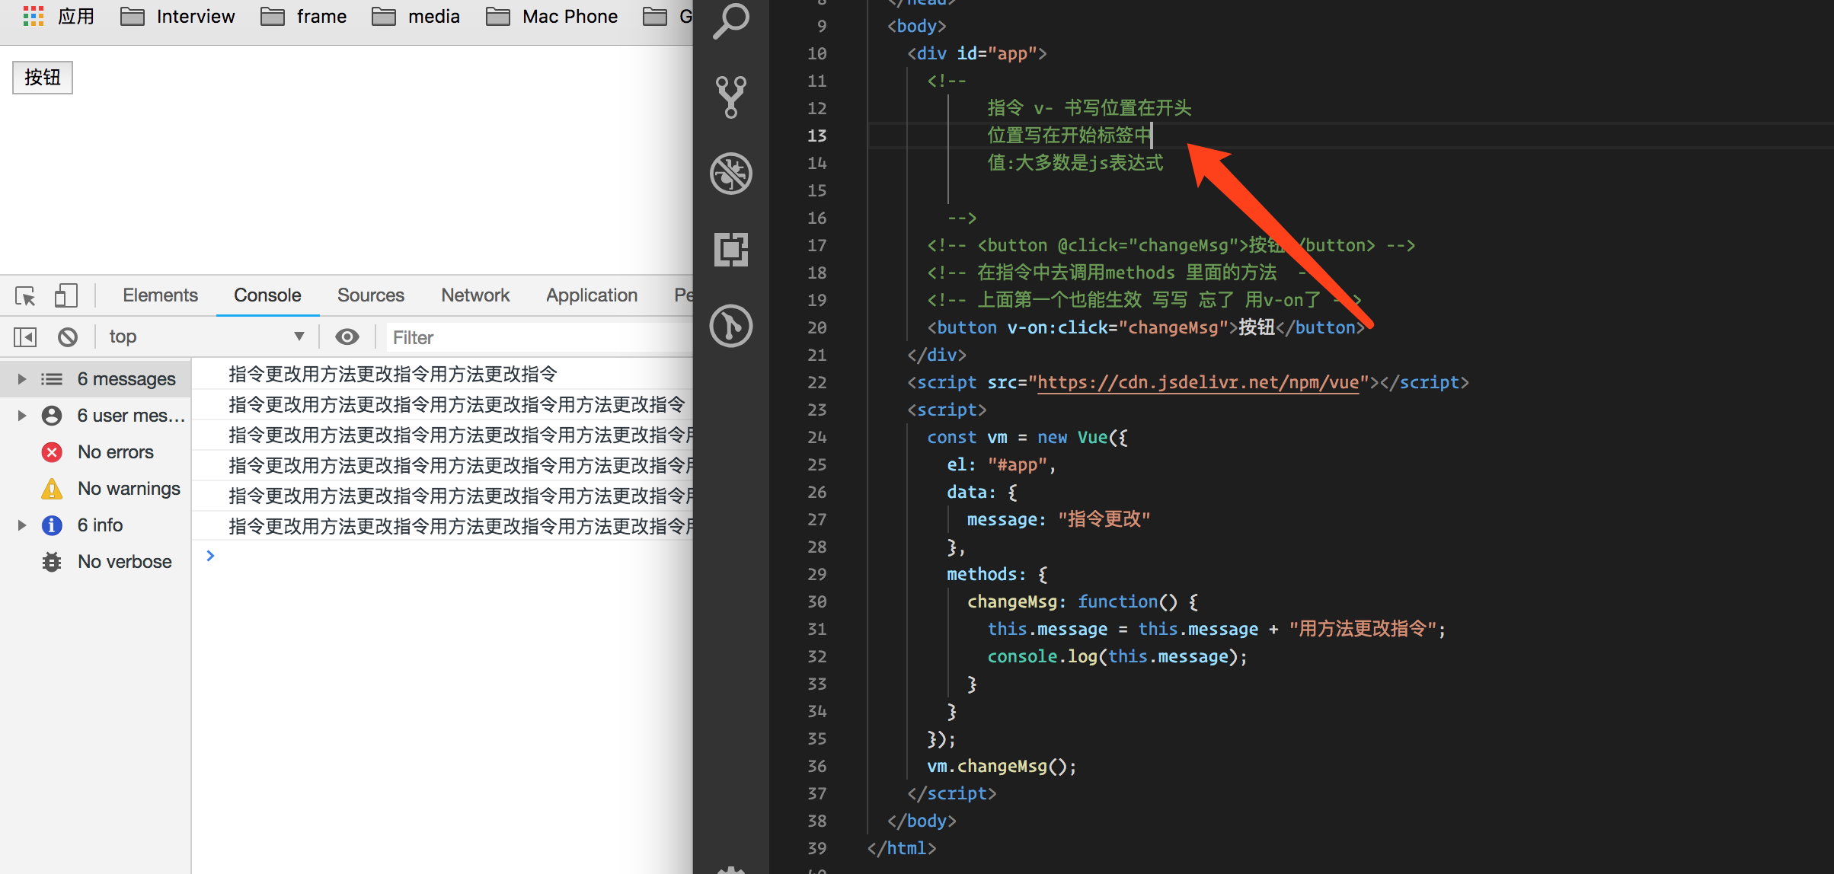
Task: Open the Source Control view icon
Action: coord(731,97)
